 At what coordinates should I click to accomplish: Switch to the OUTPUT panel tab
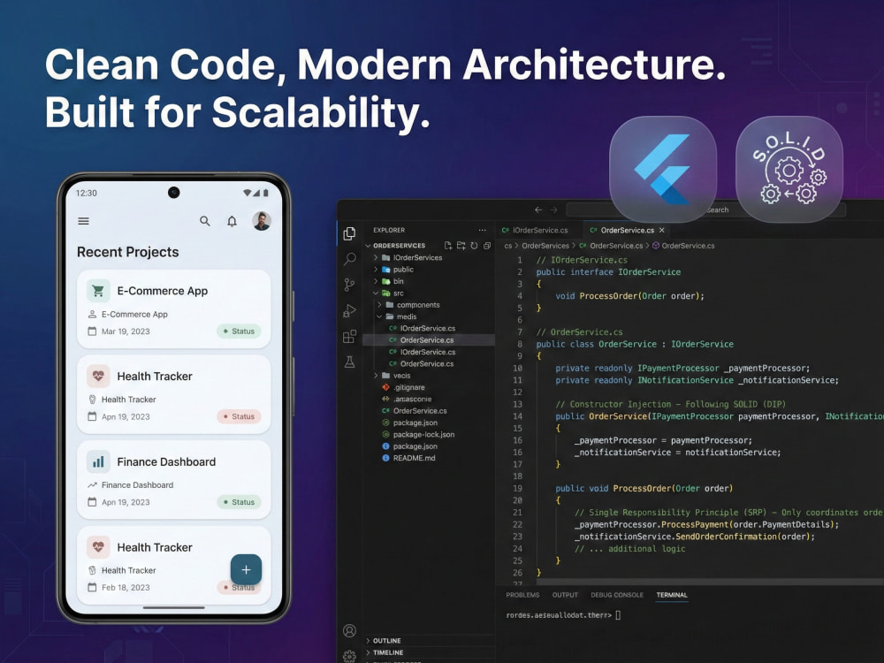click(x=565, y=595)
